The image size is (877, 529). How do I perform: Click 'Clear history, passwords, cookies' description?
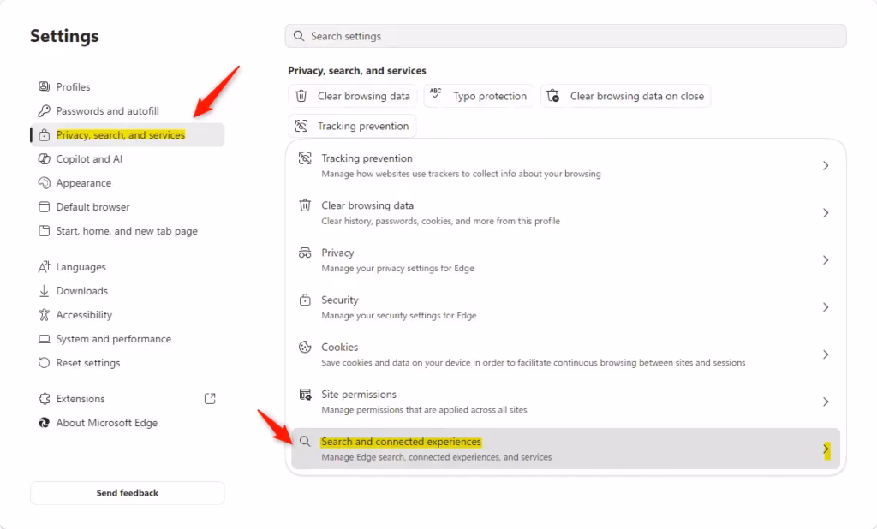coord(440,221)
